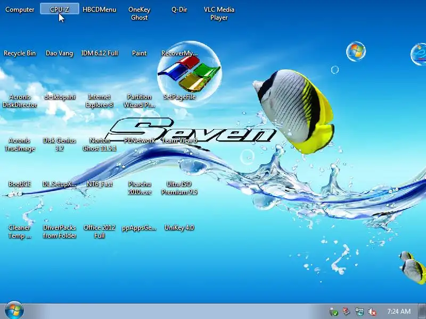
Task: Select the ppAppsGe... shortcut
Action: click(140, 228)
